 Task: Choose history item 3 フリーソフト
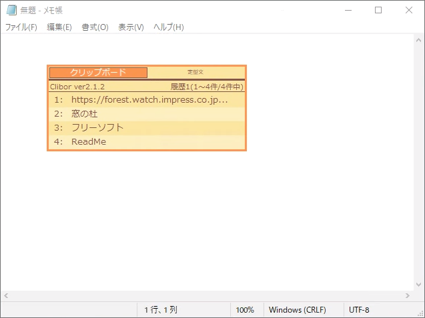pyautogui.click(x=147, y=128)
